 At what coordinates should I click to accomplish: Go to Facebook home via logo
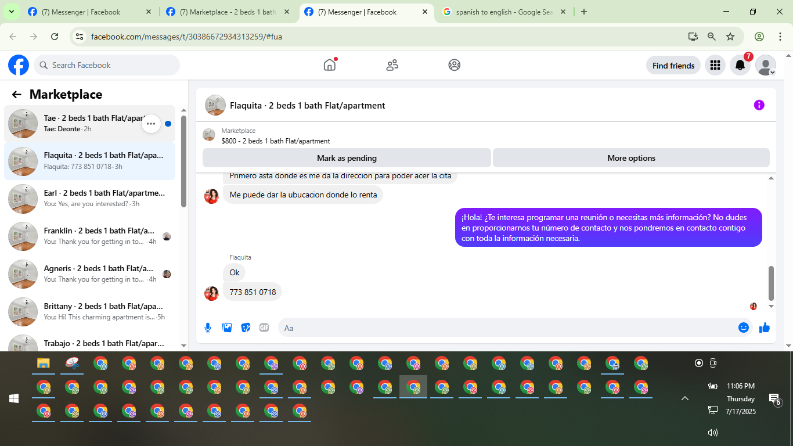19,65
